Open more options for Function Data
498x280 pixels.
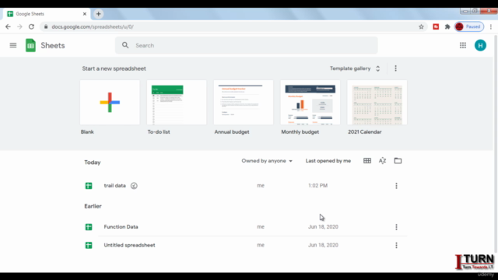tap(396, 226)
